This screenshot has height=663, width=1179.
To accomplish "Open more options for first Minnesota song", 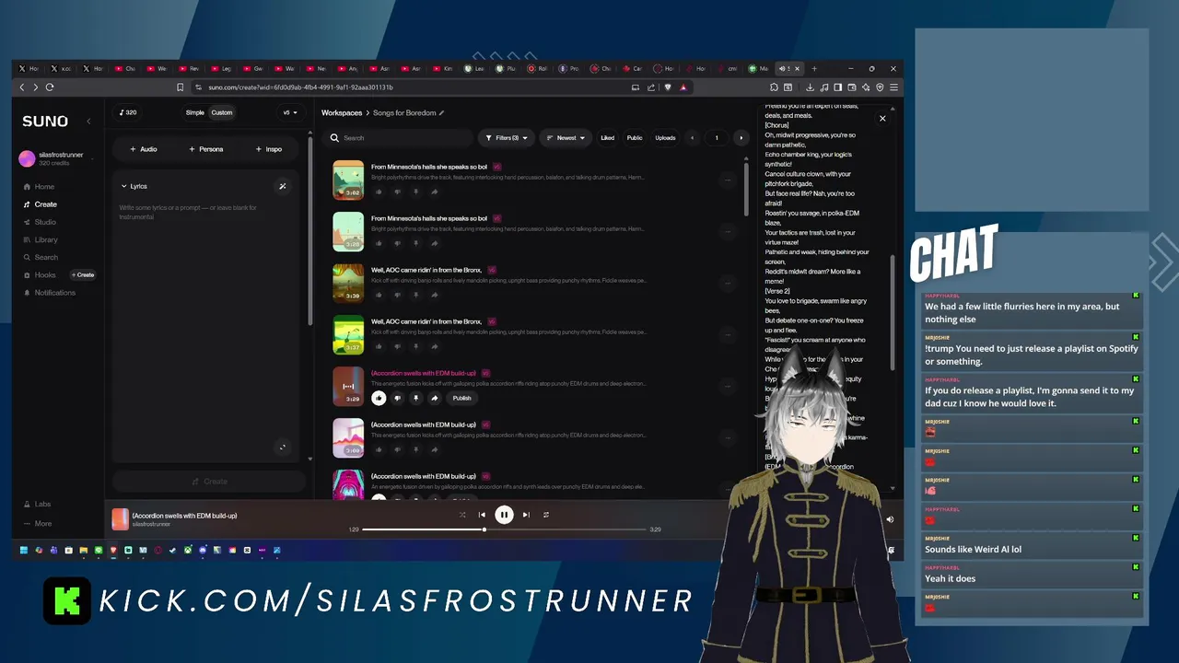I will click(728, 180).
